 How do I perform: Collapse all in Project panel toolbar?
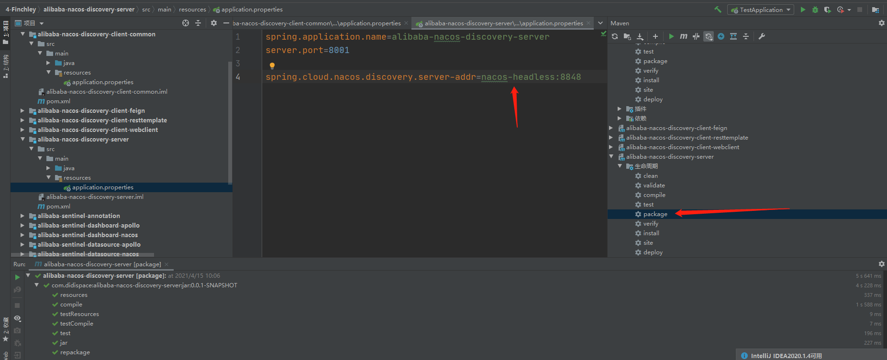(x=198, y=23)
